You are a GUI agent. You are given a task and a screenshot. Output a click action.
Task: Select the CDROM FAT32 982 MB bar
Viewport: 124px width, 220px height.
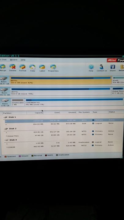(74, 102)
